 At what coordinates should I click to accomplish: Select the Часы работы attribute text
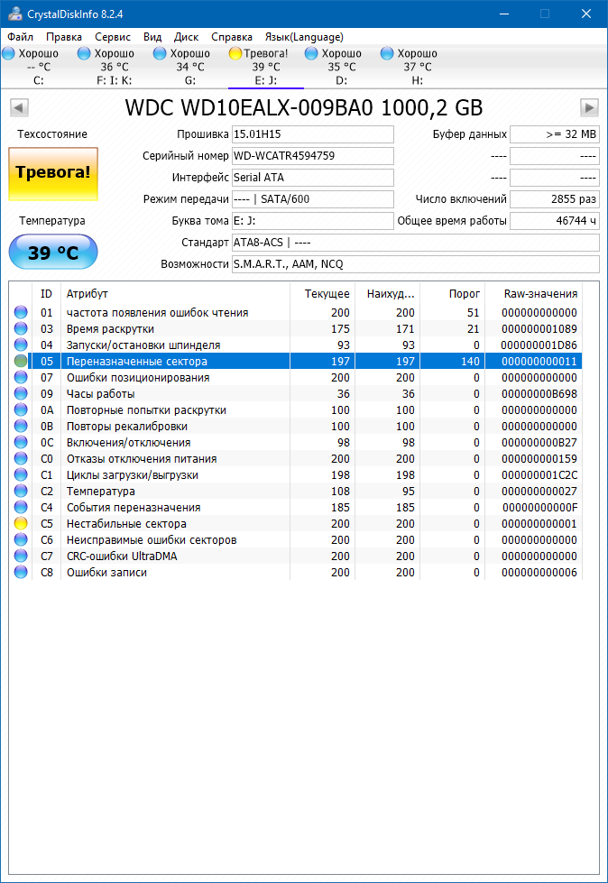click(101, 393)
